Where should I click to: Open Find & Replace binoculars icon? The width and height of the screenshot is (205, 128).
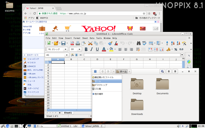(139, 43)
